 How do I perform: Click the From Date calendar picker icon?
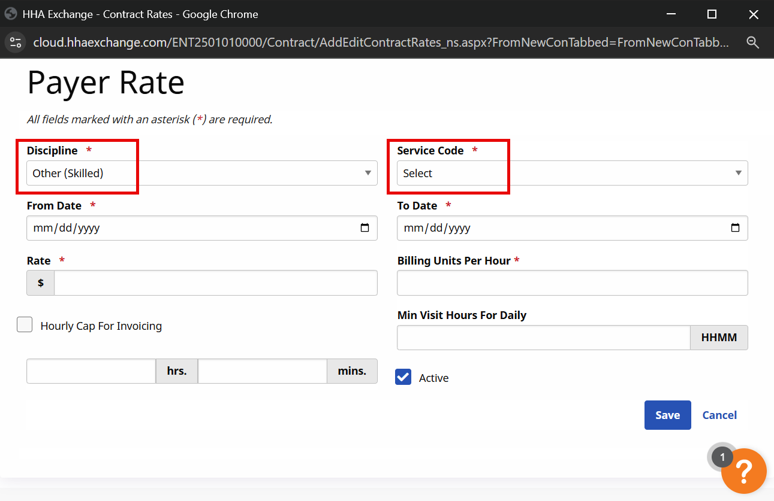(365, 228)
